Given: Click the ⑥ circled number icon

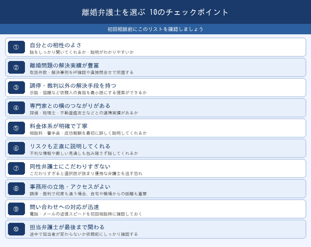Looking at the screenshot, I should 16,148.
